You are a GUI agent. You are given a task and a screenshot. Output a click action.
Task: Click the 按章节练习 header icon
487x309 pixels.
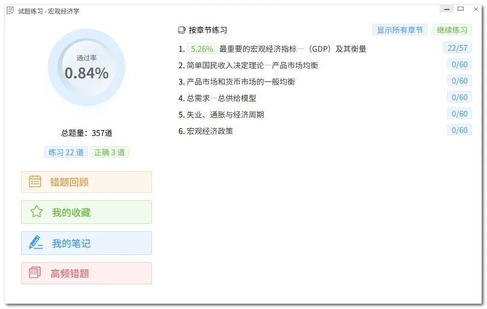182,30
